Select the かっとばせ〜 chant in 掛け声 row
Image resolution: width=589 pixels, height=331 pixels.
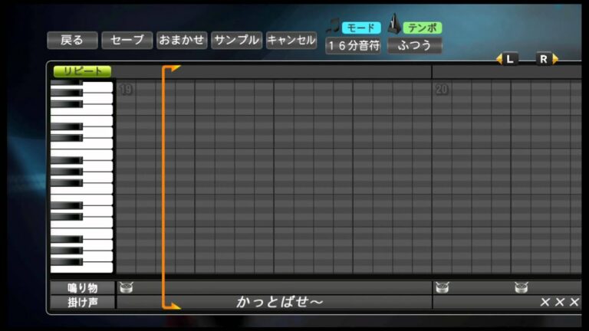(280, 303)
